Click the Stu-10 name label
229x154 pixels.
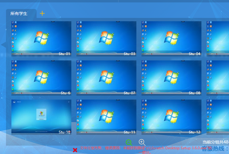click(64, 132)
